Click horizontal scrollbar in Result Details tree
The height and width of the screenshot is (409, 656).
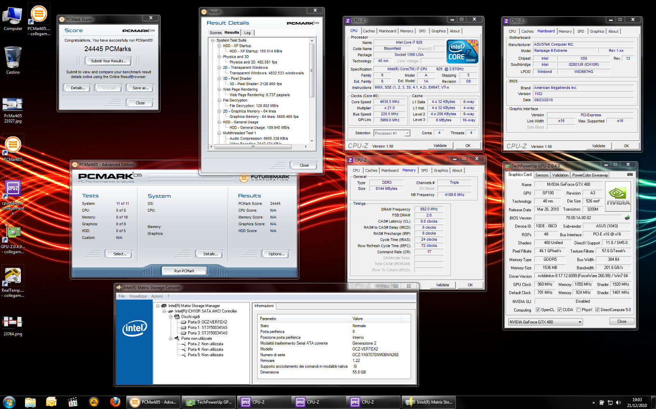coord(253,146)
